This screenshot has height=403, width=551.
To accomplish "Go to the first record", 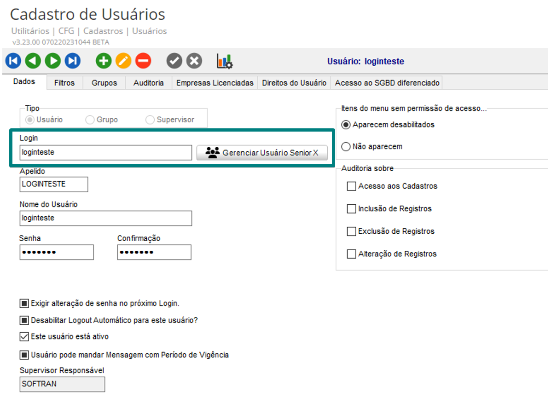I will 13,61.
